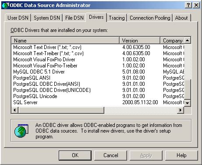202x165 pixels.
Task: Open Help with the Help button
Action: click(x=181, y=155)
